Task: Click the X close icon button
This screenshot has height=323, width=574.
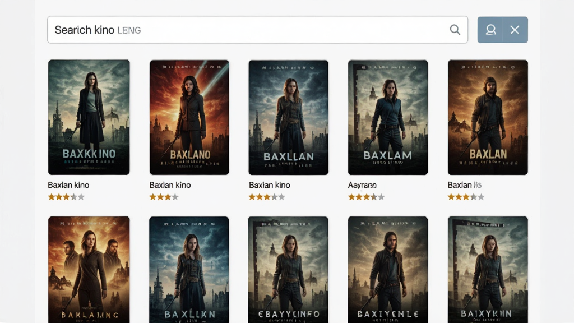Action: [515, 30]
